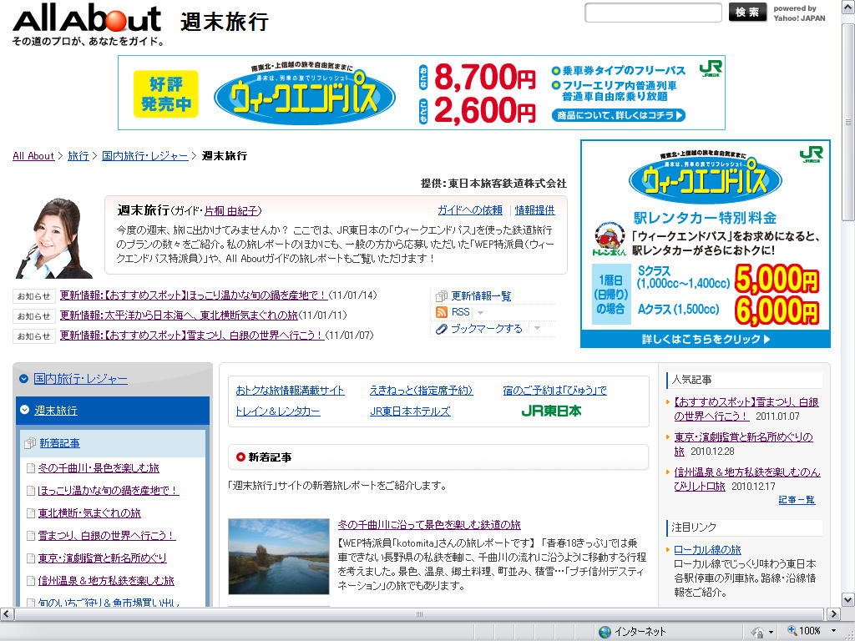Open the RSS dropdown arrow
Viewport: 855px width, 641px height.
[x=480, y=313]
